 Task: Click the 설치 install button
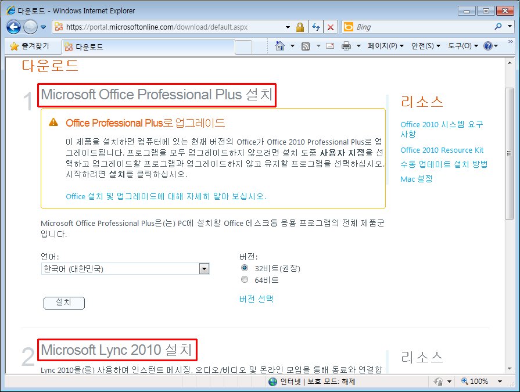point(64,303)
